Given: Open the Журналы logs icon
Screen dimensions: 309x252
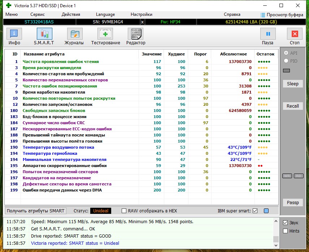Looking at the screenshot, I should click(x=75, y=34).
